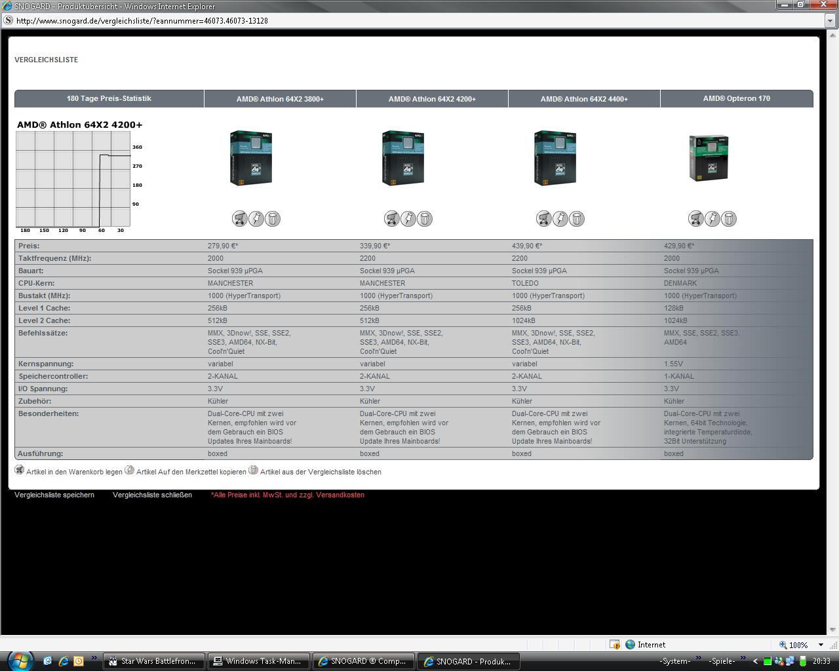Expand the Spiele toolbar chevron
This screenshot has height=671, width=839.
(742, 658)
